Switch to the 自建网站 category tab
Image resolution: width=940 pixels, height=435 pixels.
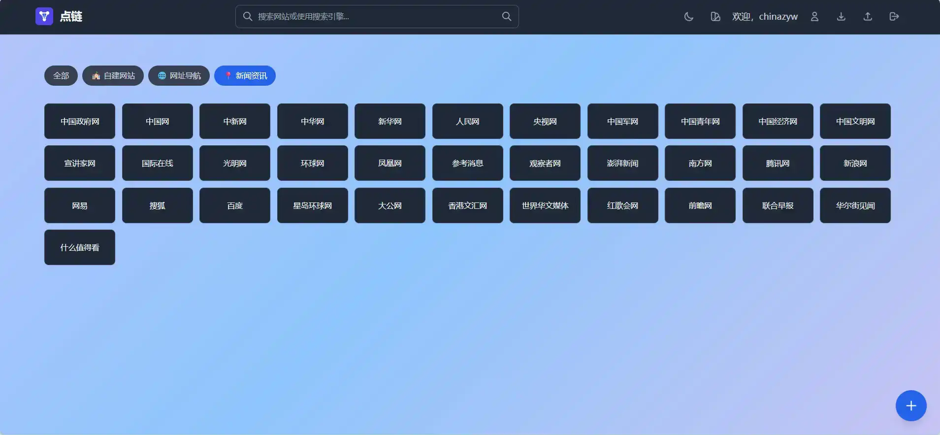pos(113,76)
